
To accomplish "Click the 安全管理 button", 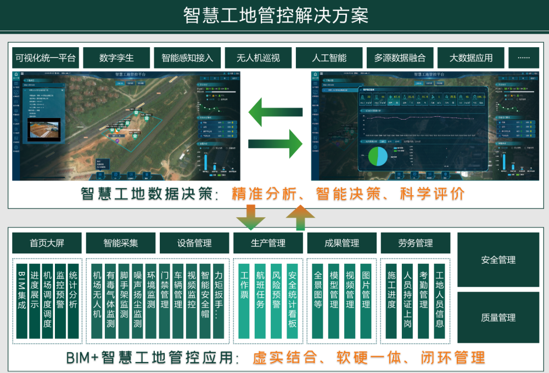I will [498, 259].
